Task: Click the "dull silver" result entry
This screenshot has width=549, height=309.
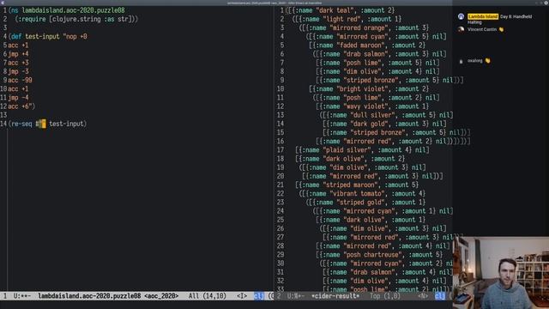Action: point(386,115)
